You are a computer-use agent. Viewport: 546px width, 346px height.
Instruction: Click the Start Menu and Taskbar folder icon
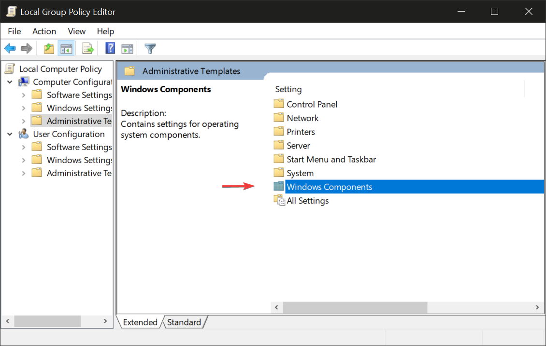pyautogui.click(x=279, y=159)
